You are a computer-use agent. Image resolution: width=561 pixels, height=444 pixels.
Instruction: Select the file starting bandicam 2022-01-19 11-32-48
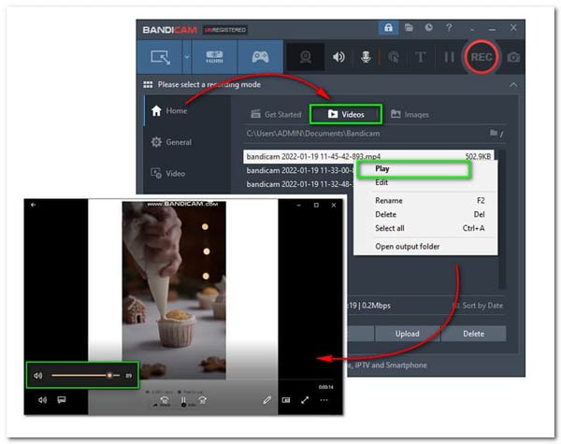click(299, 184)
